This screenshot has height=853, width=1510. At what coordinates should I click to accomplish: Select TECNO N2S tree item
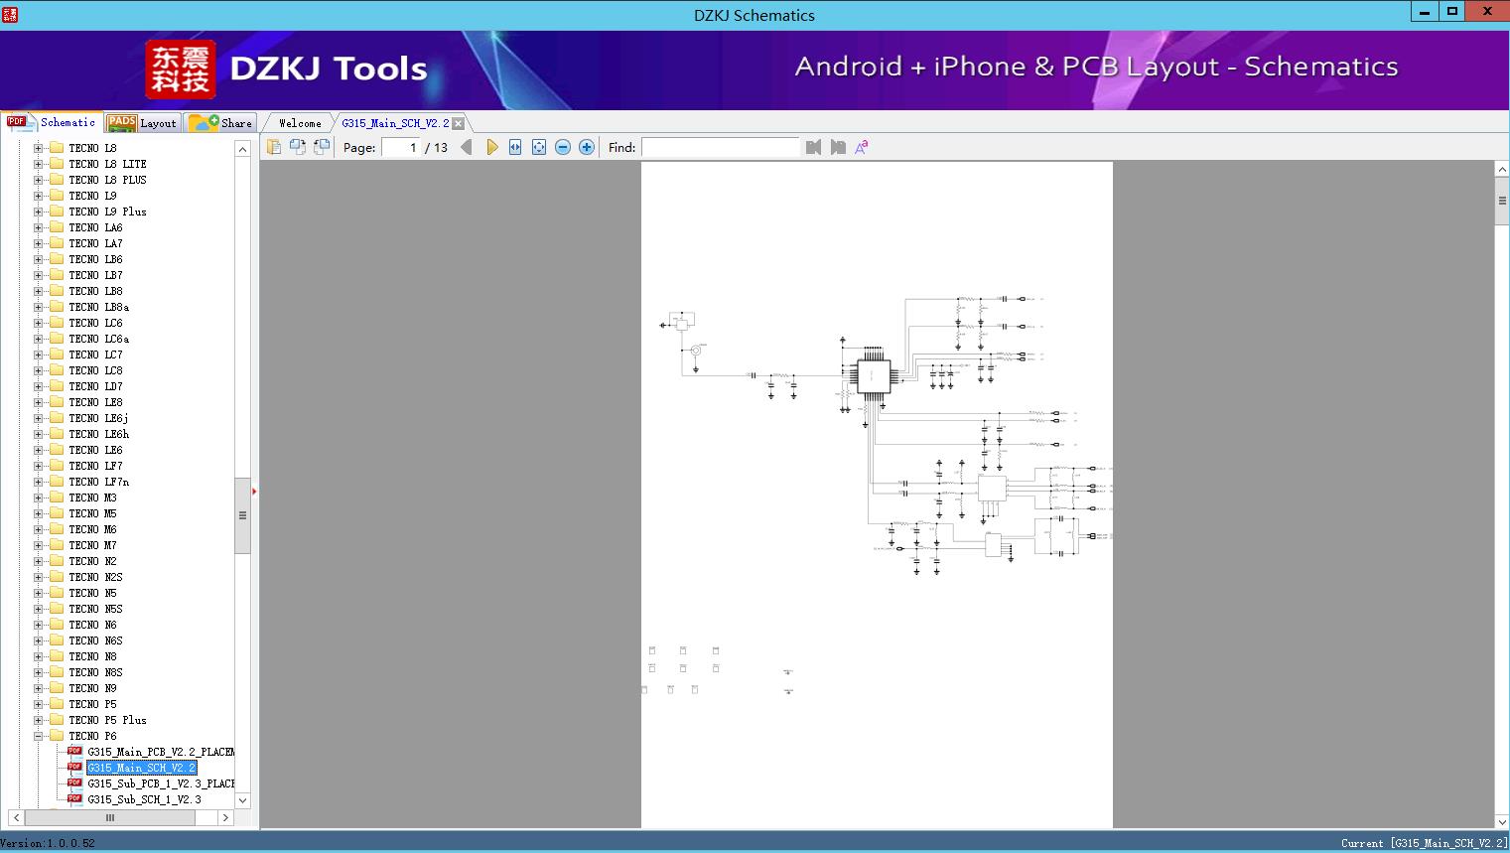[x=95, y=577]
